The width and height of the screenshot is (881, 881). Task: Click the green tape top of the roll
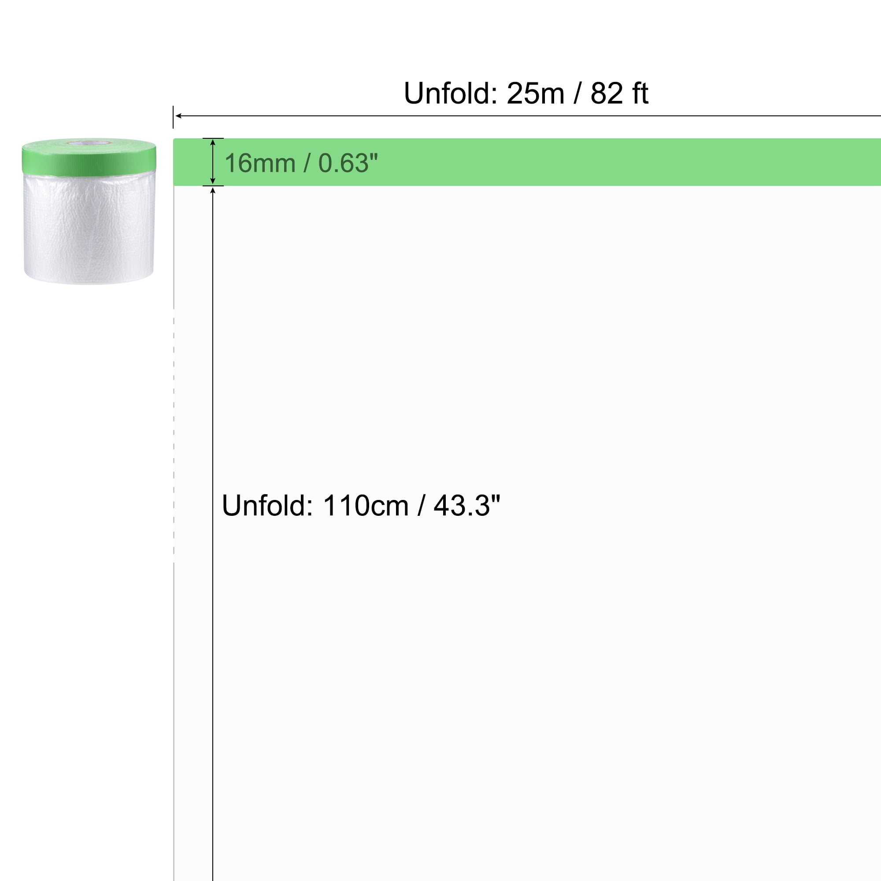click(x=89, y=158)
